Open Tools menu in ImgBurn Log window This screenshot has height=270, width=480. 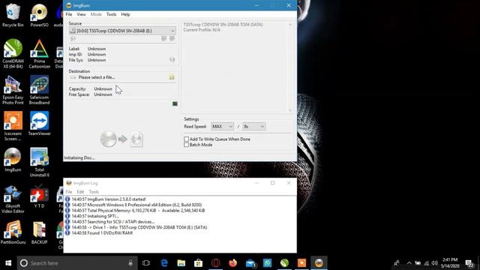point(94,192)
